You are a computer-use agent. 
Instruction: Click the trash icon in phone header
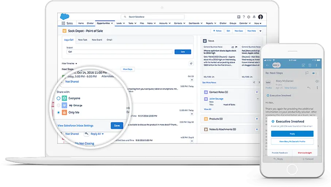[310, 65]
